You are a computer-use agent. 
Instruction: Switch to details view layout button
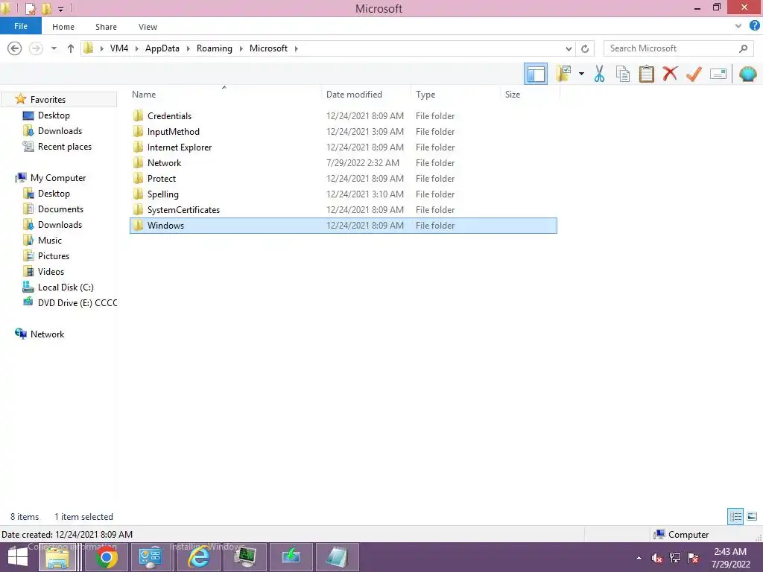tap(735, 516)
